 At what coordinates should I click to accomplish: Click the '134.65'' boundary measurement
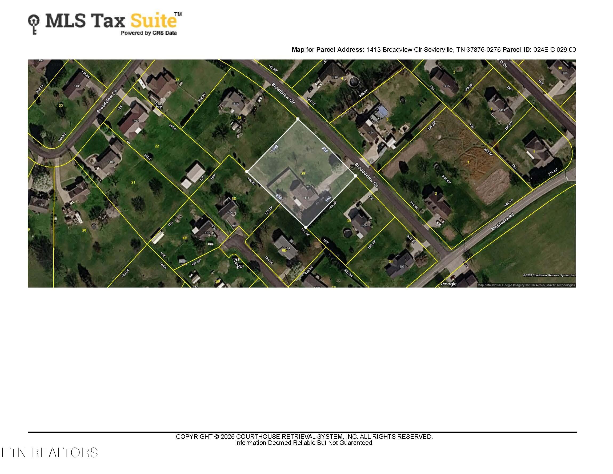86,74
